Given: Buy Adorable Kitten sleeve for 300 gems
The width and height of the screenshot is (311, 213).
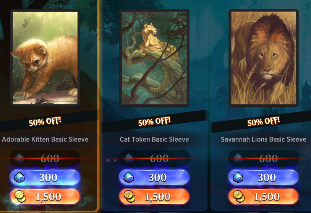Looking at the screenshot, I should coord(45,177).
